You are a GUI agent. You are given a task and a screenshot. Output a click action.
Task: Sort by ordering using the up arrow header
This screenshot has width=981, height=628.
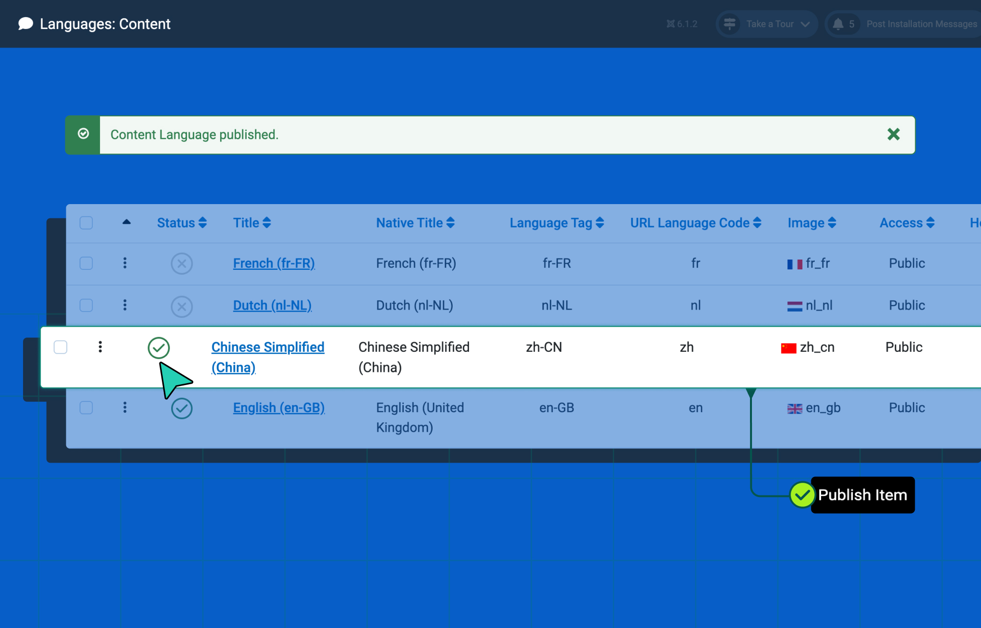(127, 222)
